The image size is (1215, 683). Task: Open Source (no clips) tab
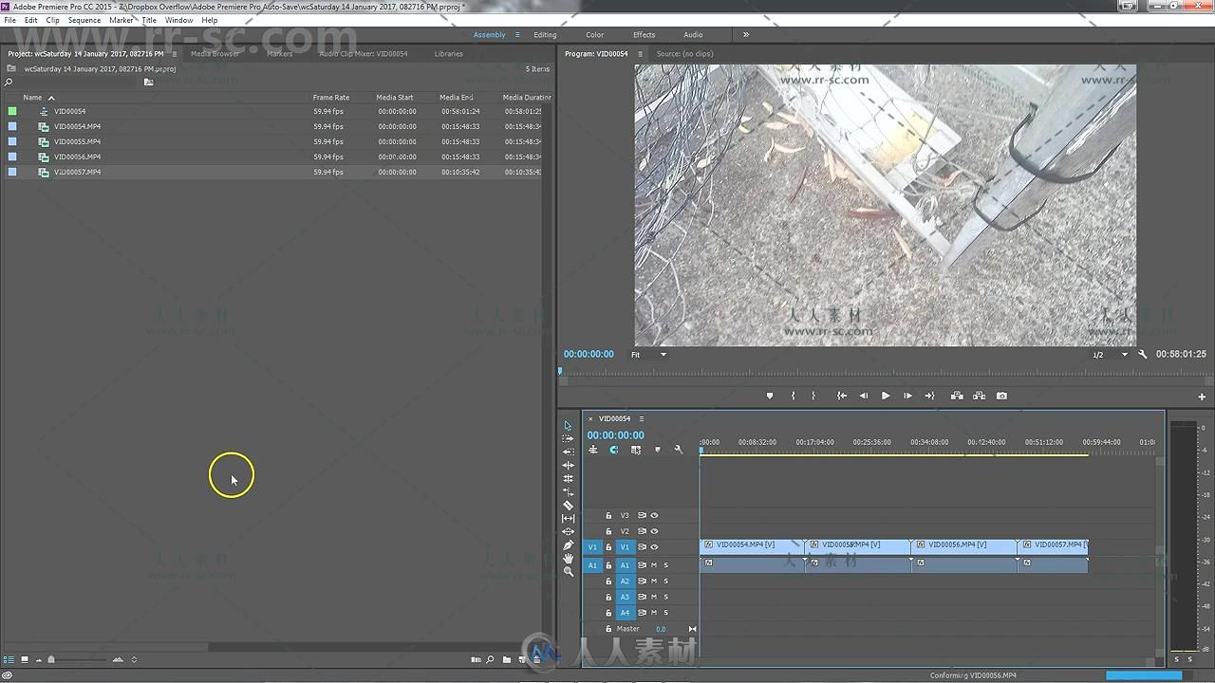pyautogui.click(x=684, y=54)
